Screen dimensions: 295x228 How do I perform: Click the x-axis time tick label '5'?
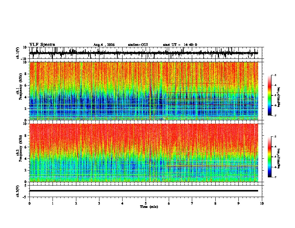coord(146,203)
